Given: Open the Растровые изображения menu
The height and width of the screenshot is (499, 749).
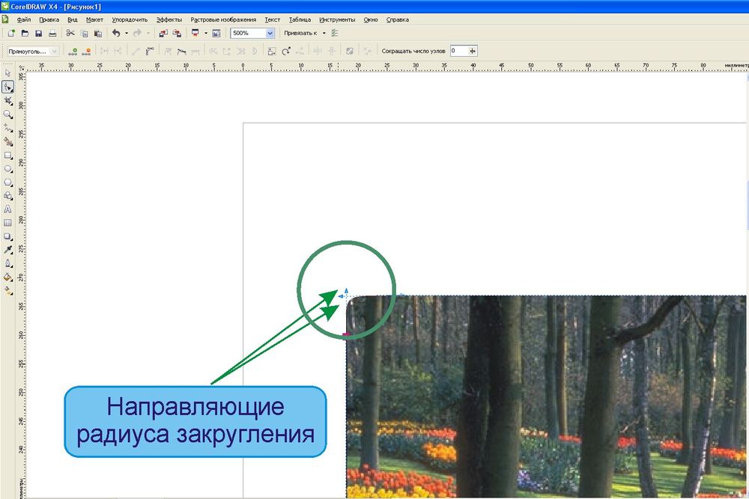Looking at the screenshot, I should [x=223, y=19].
